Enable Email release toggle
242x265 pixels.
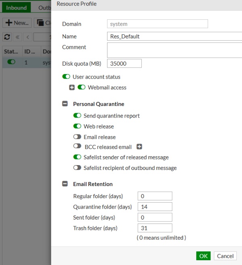[77, 137]
